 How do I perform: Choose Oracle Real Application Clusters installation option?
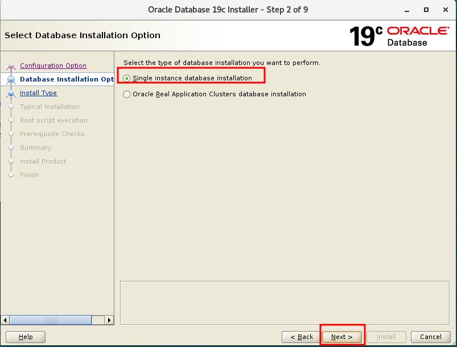point(126,94)
